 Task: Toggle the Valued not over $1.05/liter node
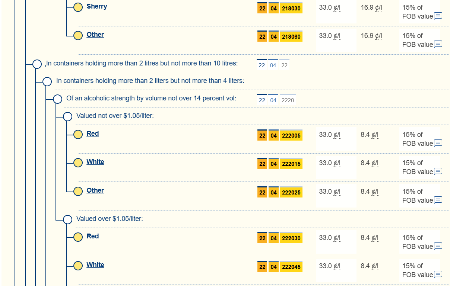pos(67,116)
